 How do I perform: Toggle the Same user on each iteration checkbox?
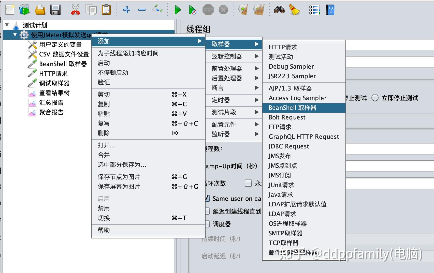(x=207, y=199)
